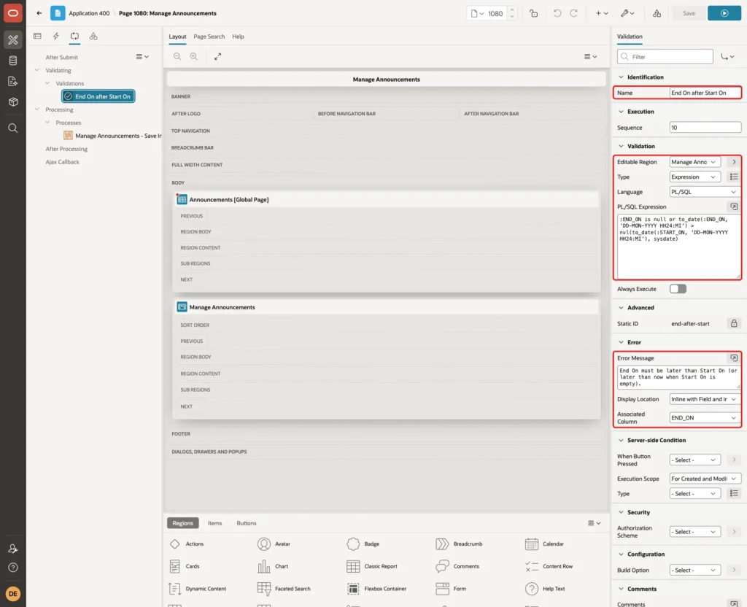Open the Create plus menu

(601, 13)
